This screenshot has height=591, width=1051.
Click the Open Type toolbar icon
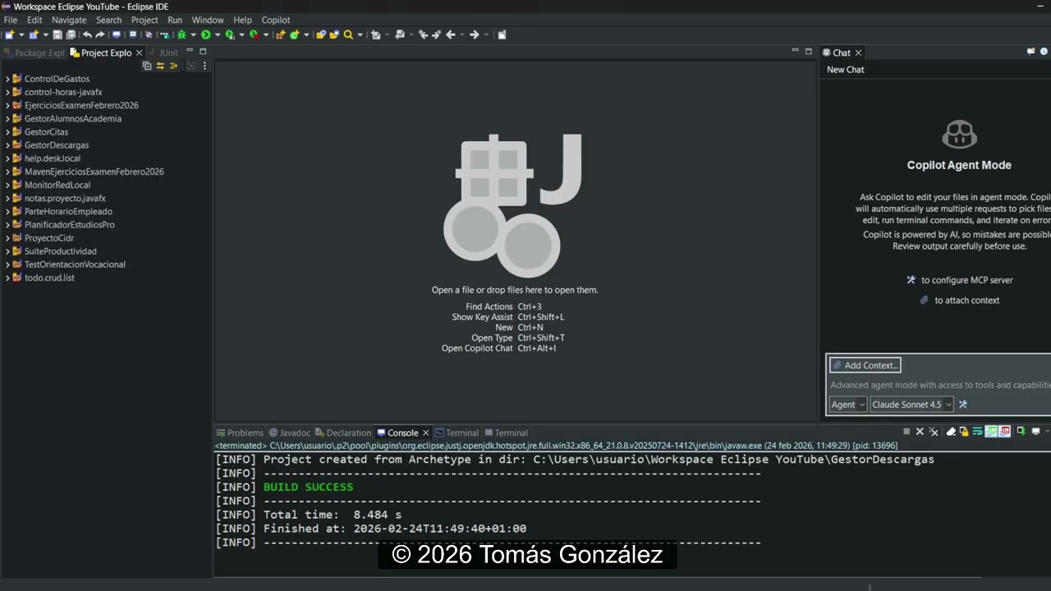[x=320, y=34]
